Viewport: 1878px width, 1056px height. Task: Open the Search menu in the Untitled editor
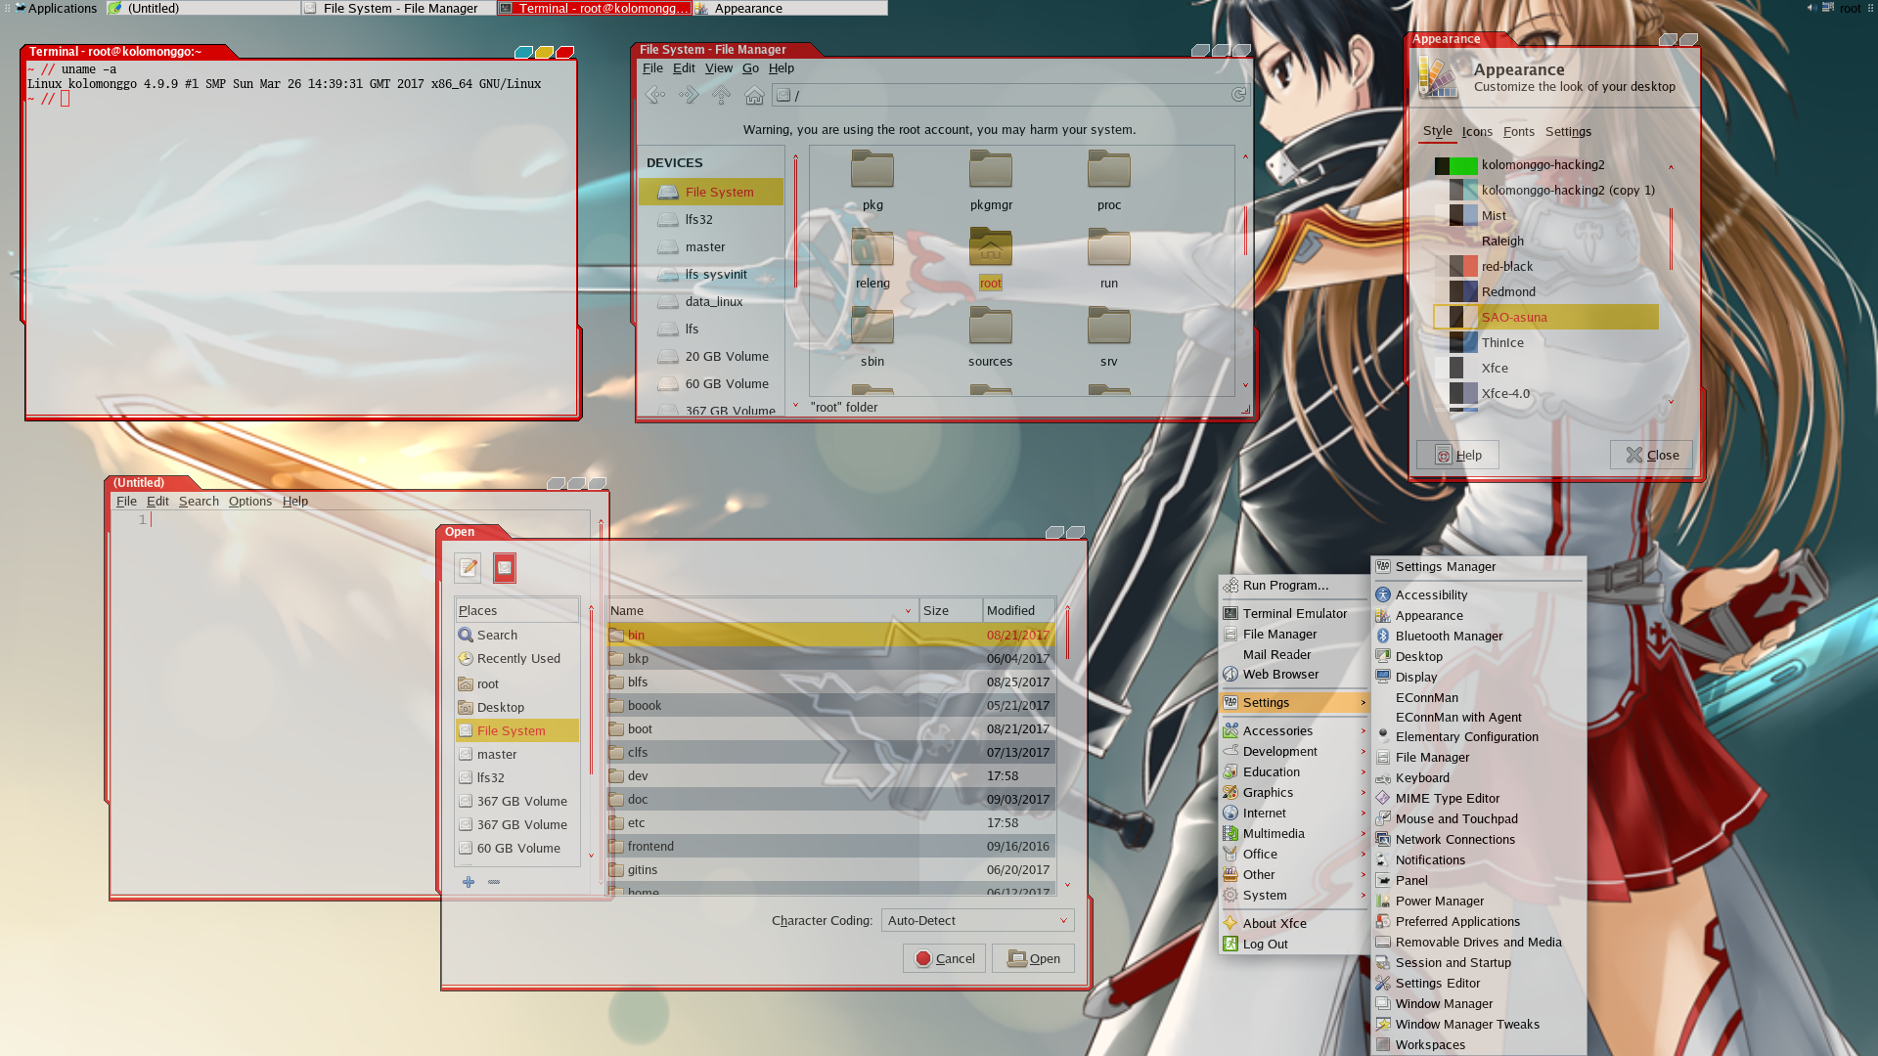(x=199, y=502)
